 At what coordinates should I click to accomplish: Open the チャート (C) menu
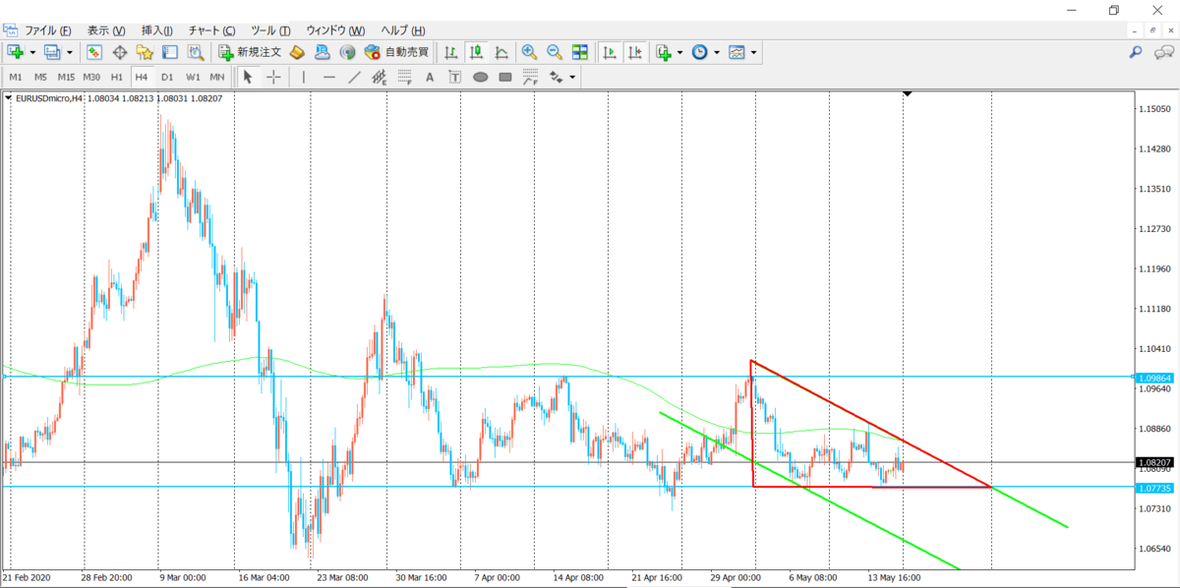click(211, 30)
